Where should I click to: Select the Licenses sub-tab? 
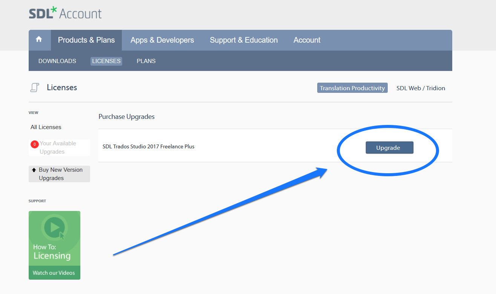[x=106, y=61]
